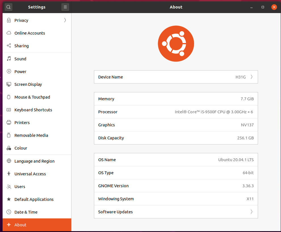Open Mouse & Touchpad settings
281x232 pixels.
click(x=37, y=97)
